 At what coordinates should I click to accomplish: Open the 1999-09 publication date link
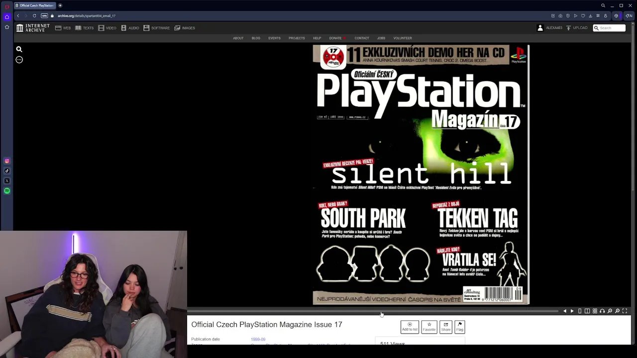coord(258,339)
